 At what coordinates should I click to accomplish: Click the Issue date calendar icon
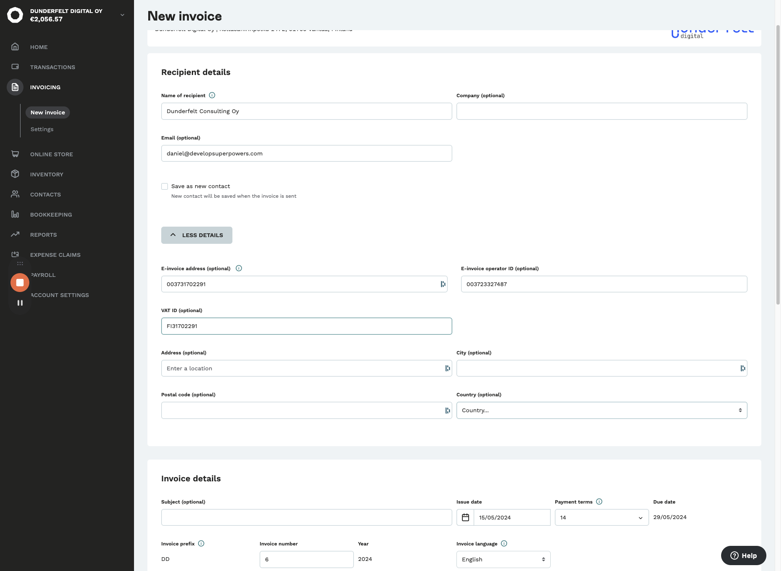coord(465,518)
